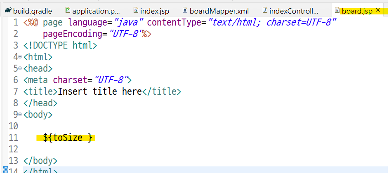This screenshot has height=173, width=389.
Task: Collapse the body tag fold on line 9
Action: click(20, 115)
